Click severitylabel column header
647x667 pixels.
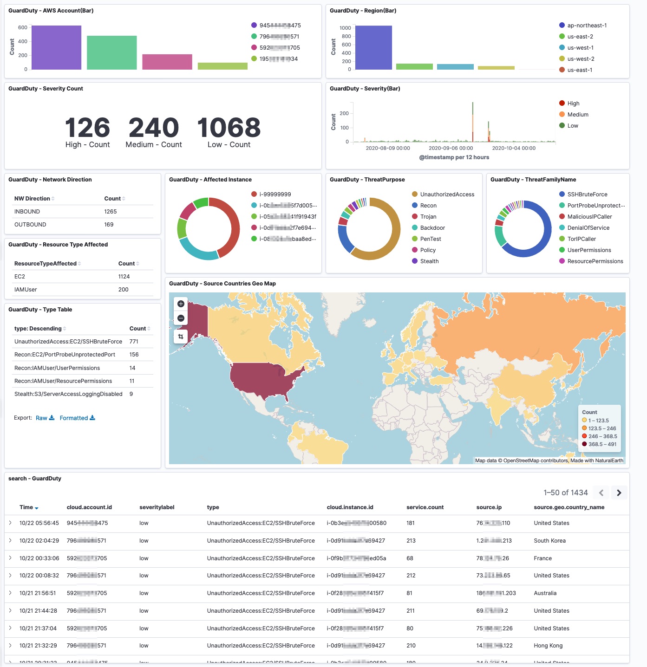click(157, 507)
